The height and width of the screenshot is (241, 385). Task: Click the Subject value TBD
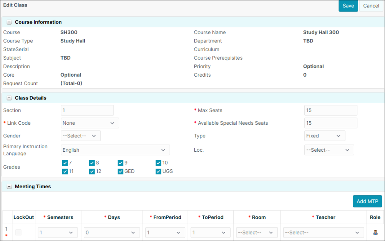point(65,58)
